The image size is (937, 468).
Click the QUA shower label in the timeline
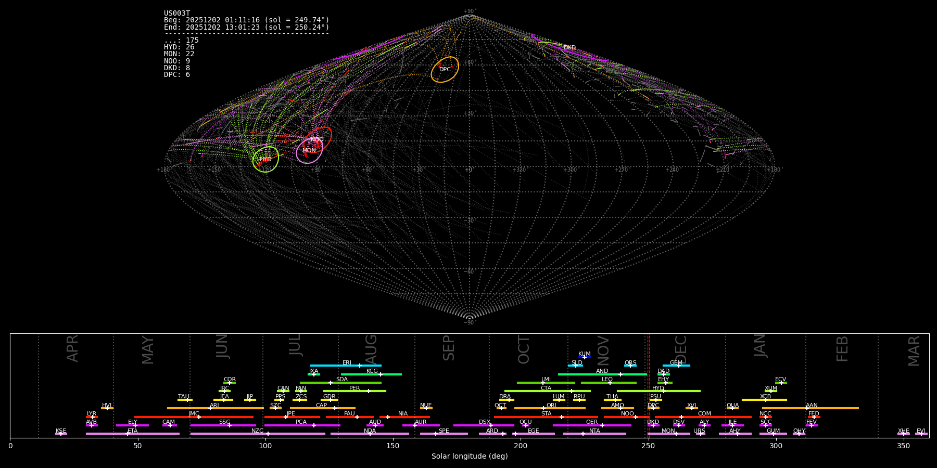tap(732, 406)
